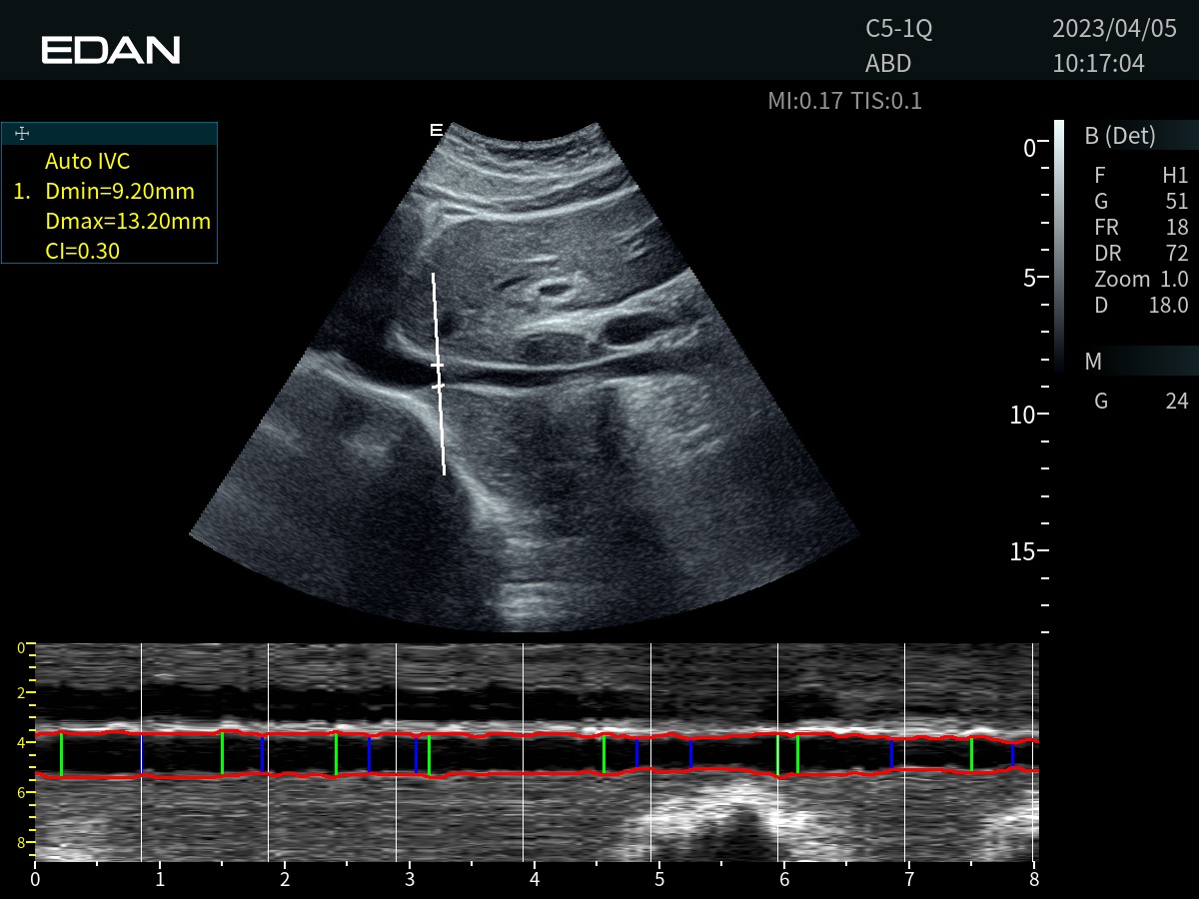
Task: Click the move handle icon of results box
Action: pos(23,134)
